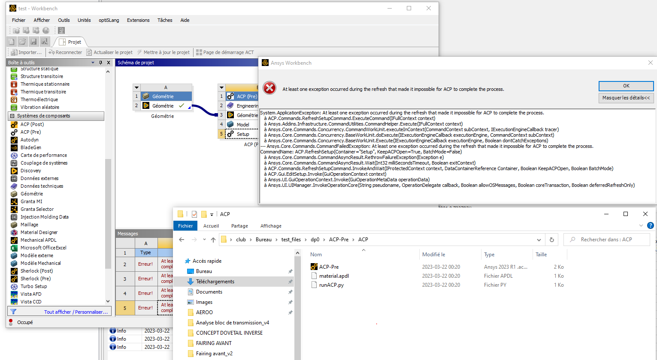
Task: Click OK in Ansys Workbench error dialog
Action: (x=626, y=86)
